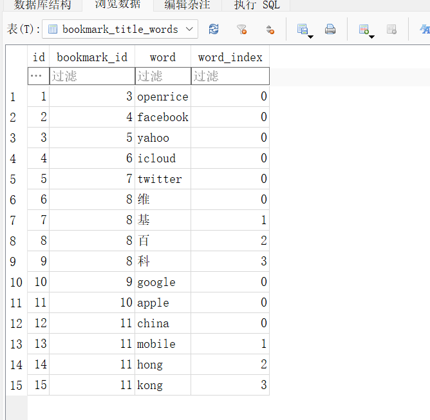Click bookmark_id cell in openrice row
The width and height of the screenshot is (430, 420).
[x=92, y=97]
